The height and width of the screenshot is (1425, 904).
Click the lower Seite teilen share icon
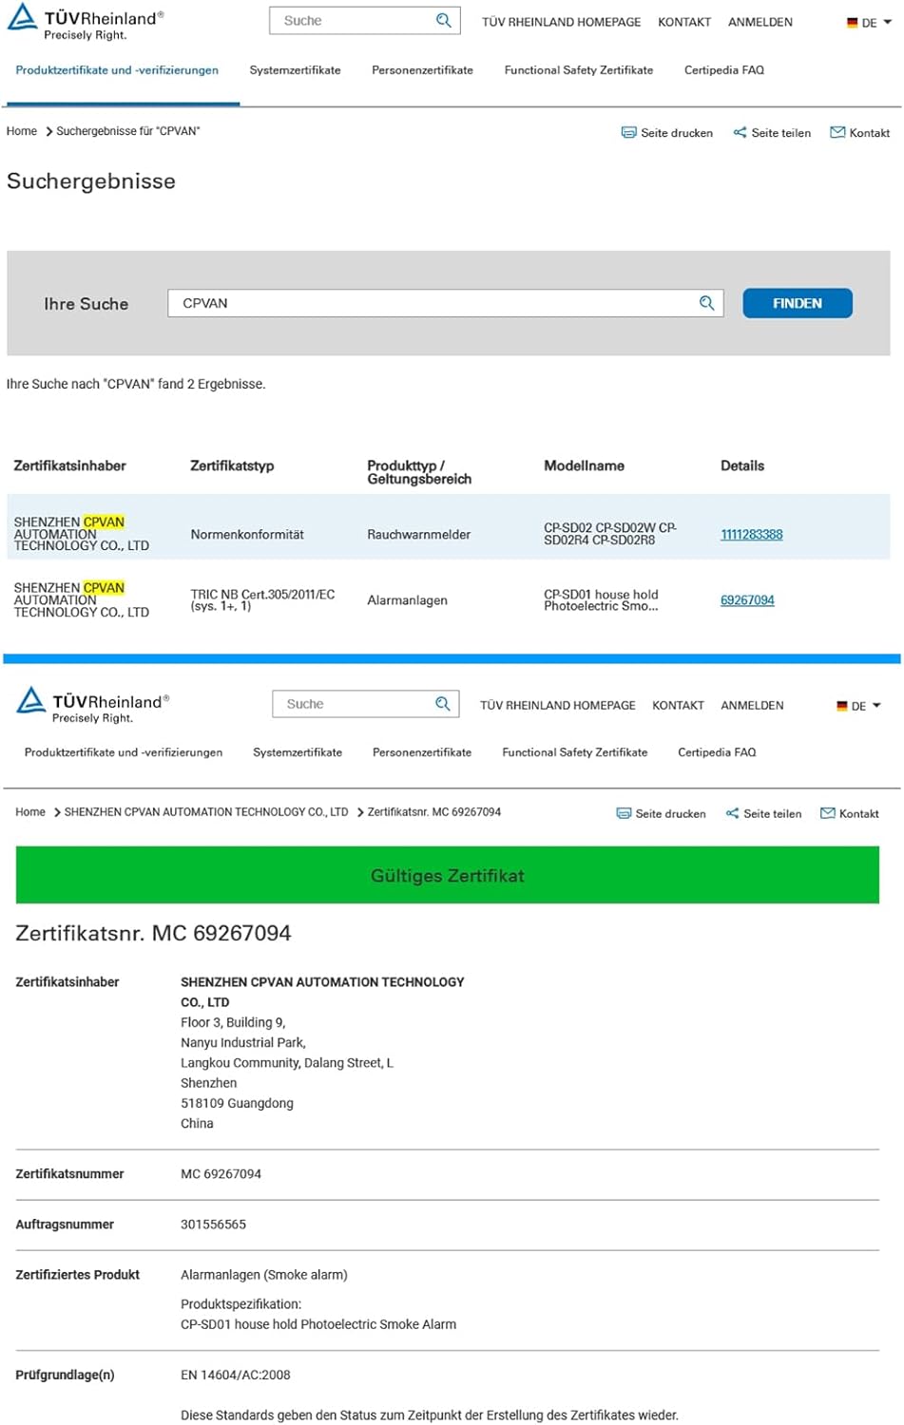[732, 813]
